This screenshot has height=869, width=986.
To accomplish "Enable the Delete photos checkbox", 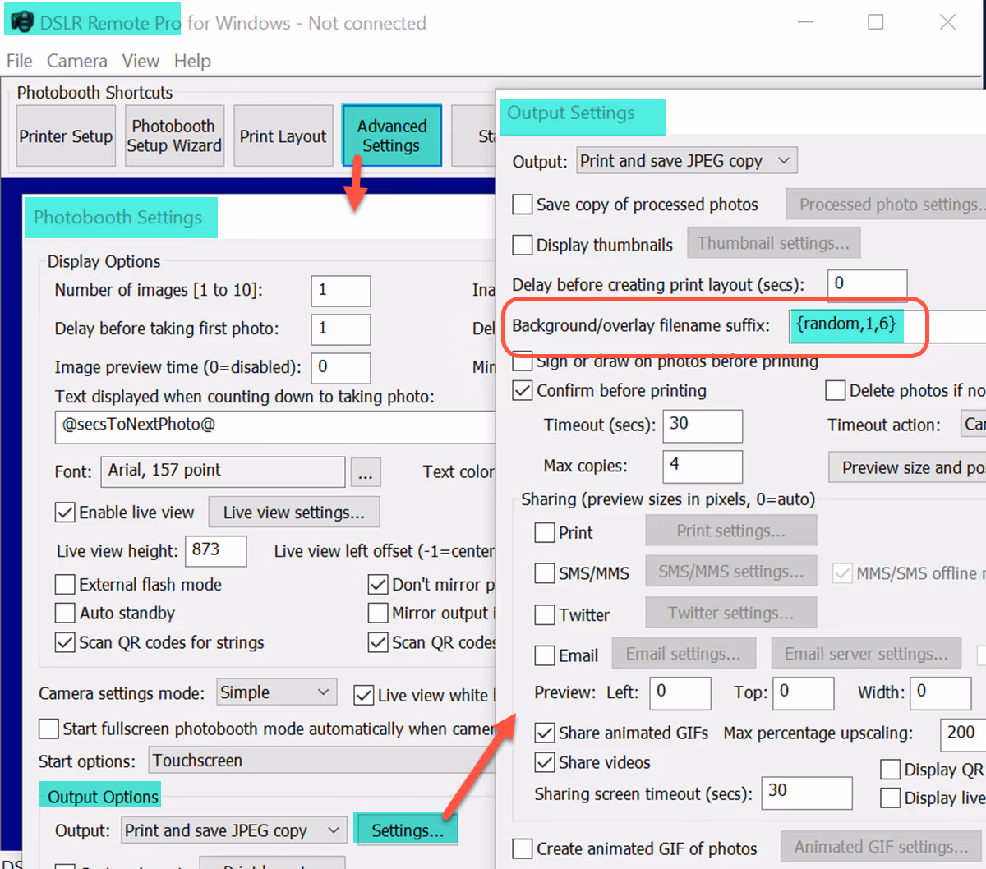I will click(836, 391).
